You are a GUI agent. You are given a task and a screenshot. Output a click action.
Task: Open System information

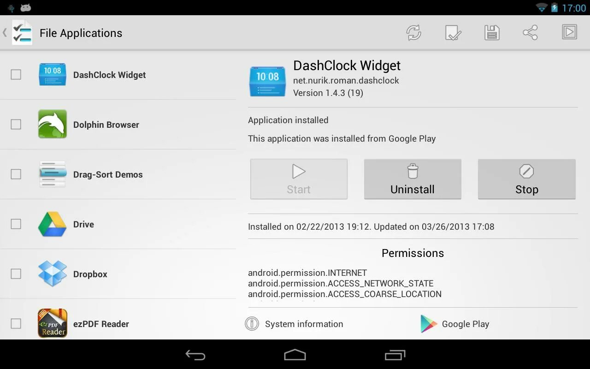[294, 324]
